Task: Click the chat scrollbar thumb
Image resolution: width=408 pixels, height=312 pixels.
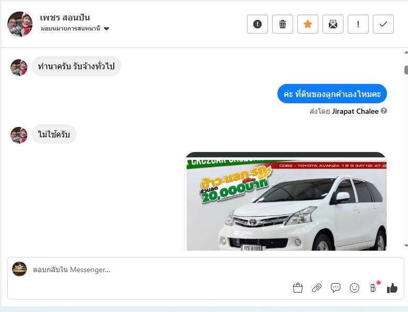Action: [x=406, y=70]
